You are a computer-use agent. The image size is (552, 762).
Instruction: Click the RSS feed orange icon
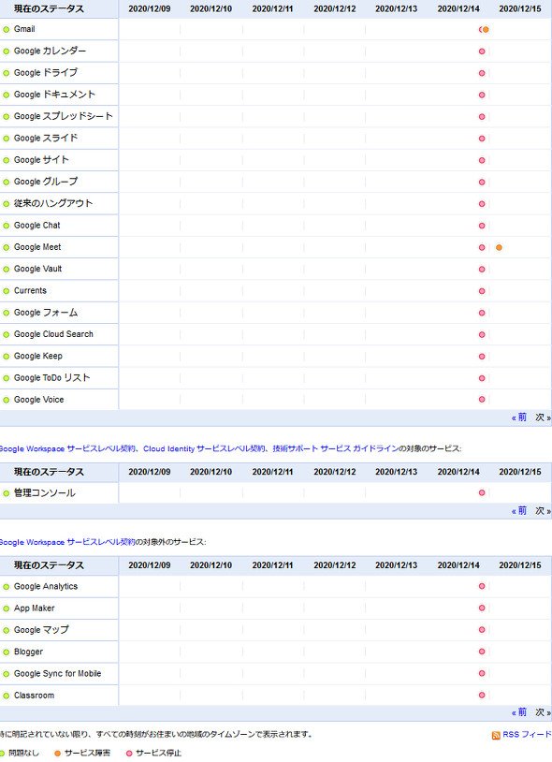pos(496,735)
